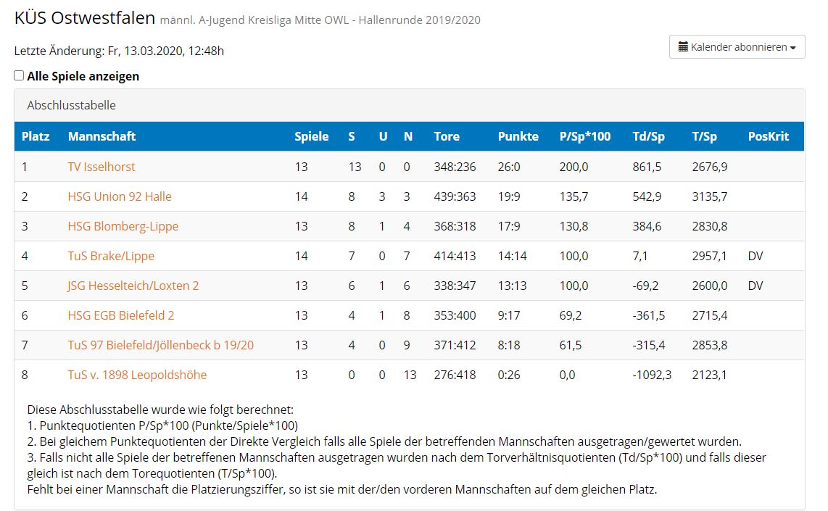Open JSG Hesselteich/Loxten 2 team link
The image size is (828, 511).
click(133, 286)
